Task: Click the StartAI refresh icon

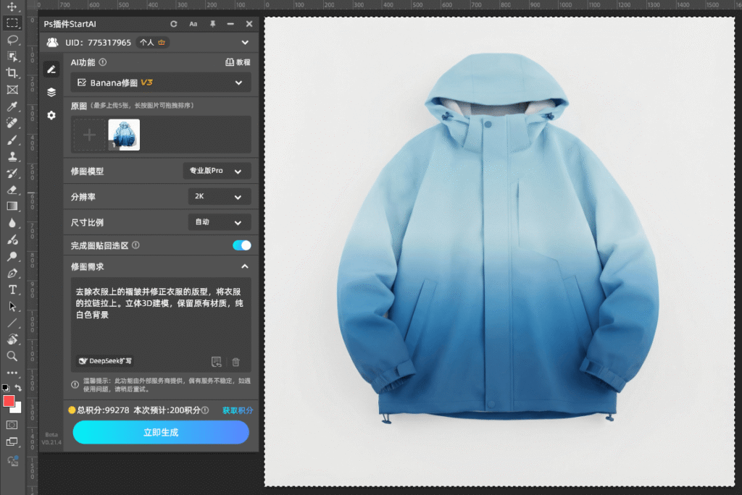Action: [174, 24]
